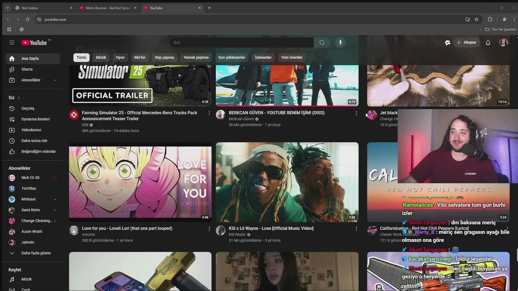Open Jahrein subscription channel
Image resolution: width=518 pixels, height=291 pixels.
[33, 242]
